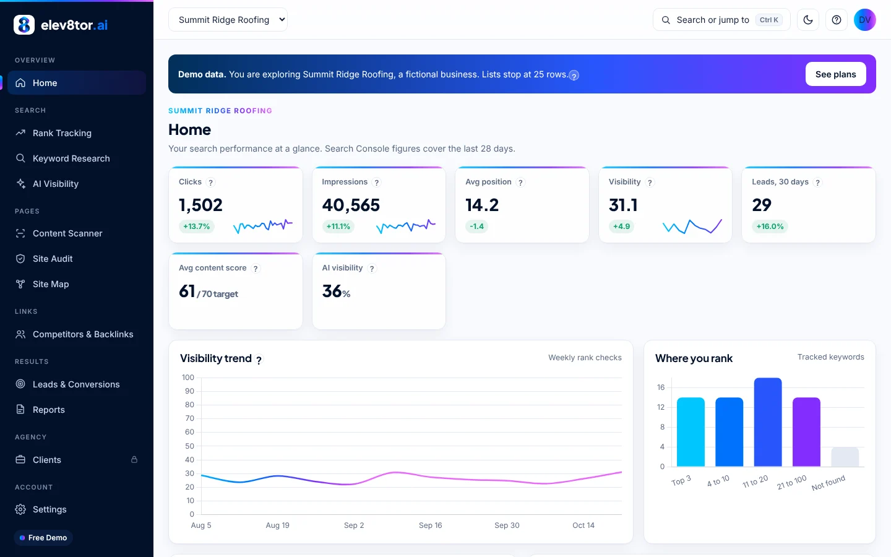Screen dimensions: 891x557
Task: Click the elev8tor.ai logo icon
Action: pyautogui.click(x=24, y=25)
